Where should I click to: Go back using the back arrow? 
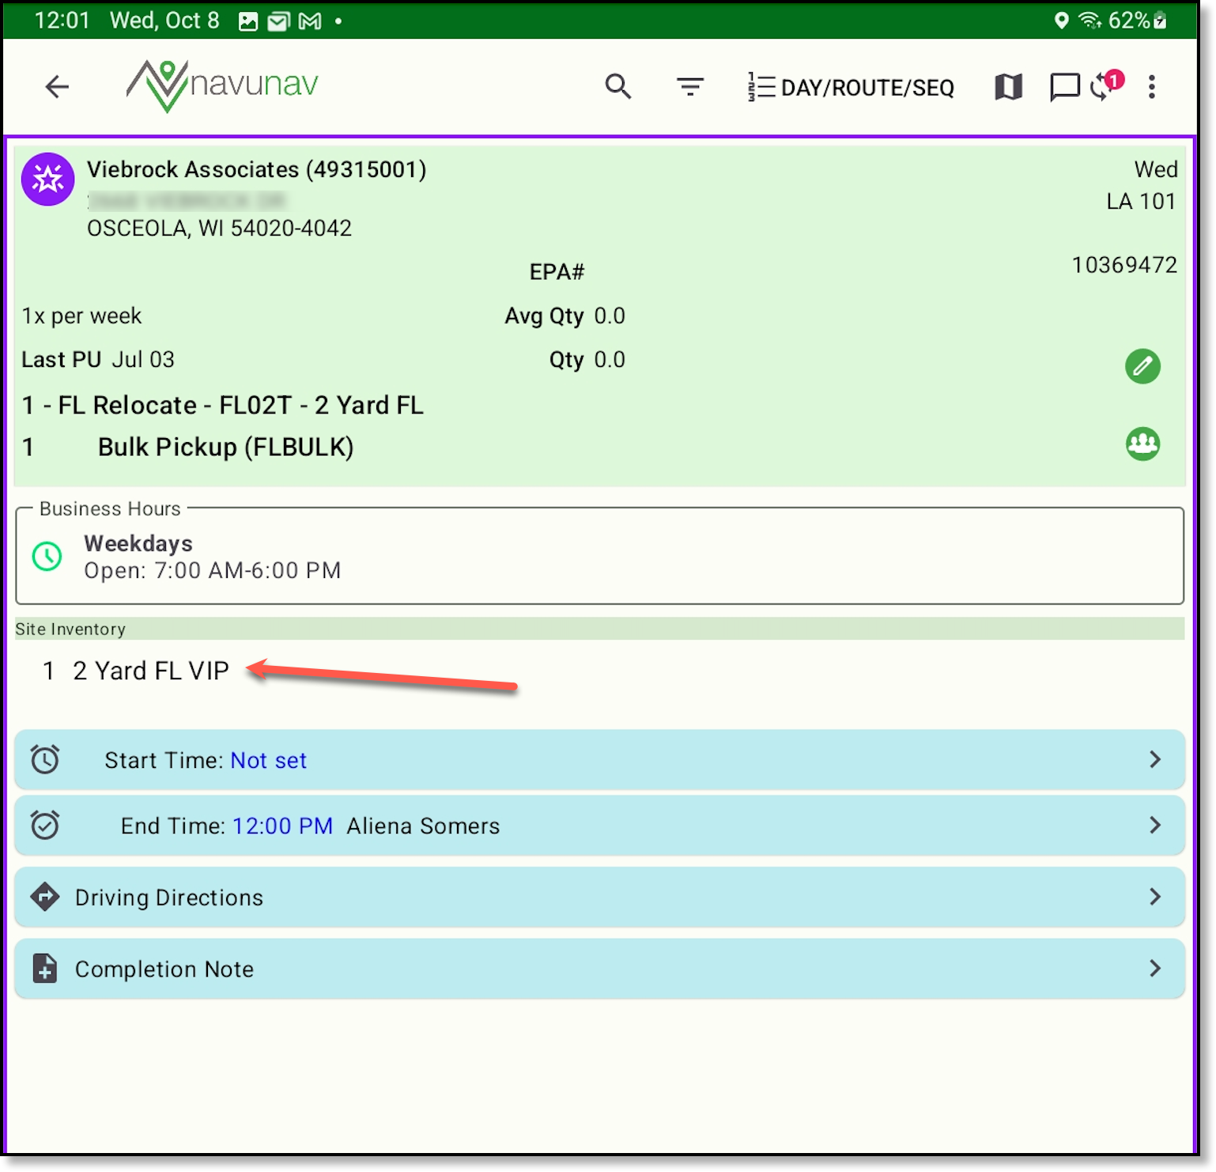(57, 86)
